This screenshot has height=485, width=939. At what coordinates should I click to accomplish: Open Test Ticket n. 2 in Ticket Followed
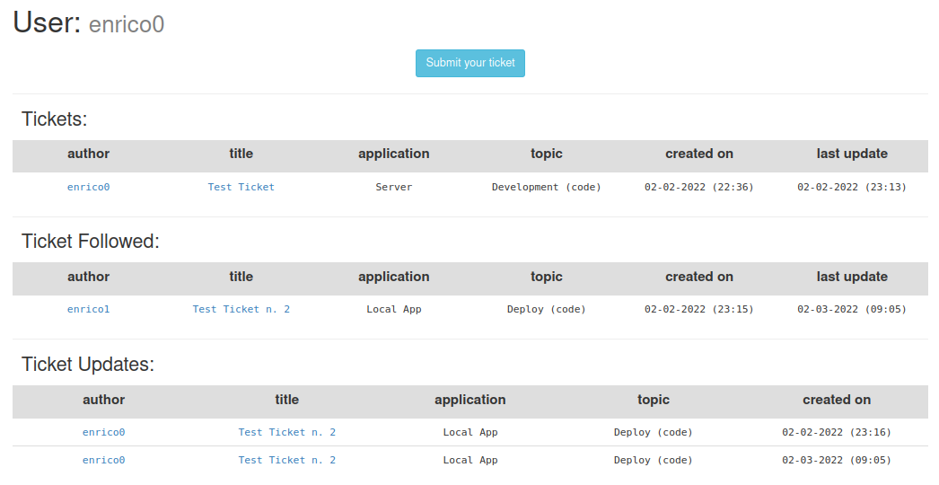[241, 309]
